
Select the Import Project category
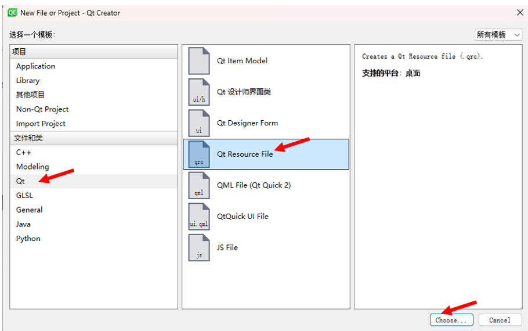pos(93,124)
